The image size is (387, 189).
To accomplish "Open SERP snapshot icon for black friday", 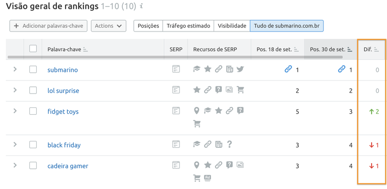I will point(176,144).
